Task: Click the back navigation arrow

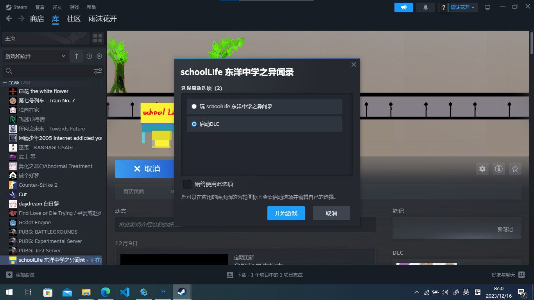Action: coord(9,18)
